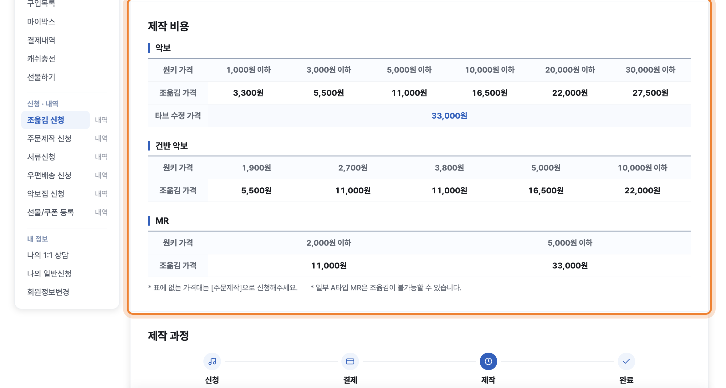Click the 30,000원 이하 column header
The height and width of the screenshot is (388, 726).
(x=650, y=70)
